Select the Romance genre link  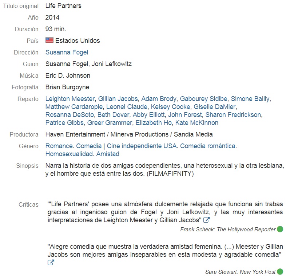point(59,146)
